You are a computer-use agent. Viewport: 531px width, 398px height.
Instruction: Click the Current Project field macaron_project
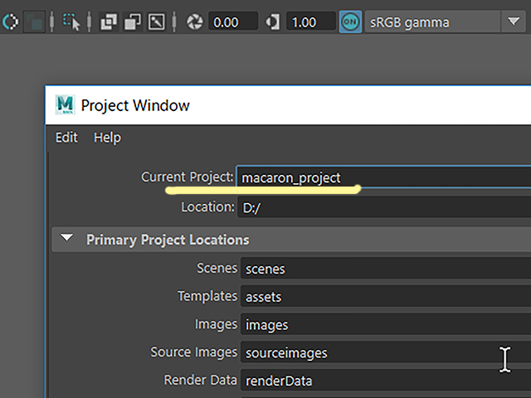pos(383,177)
